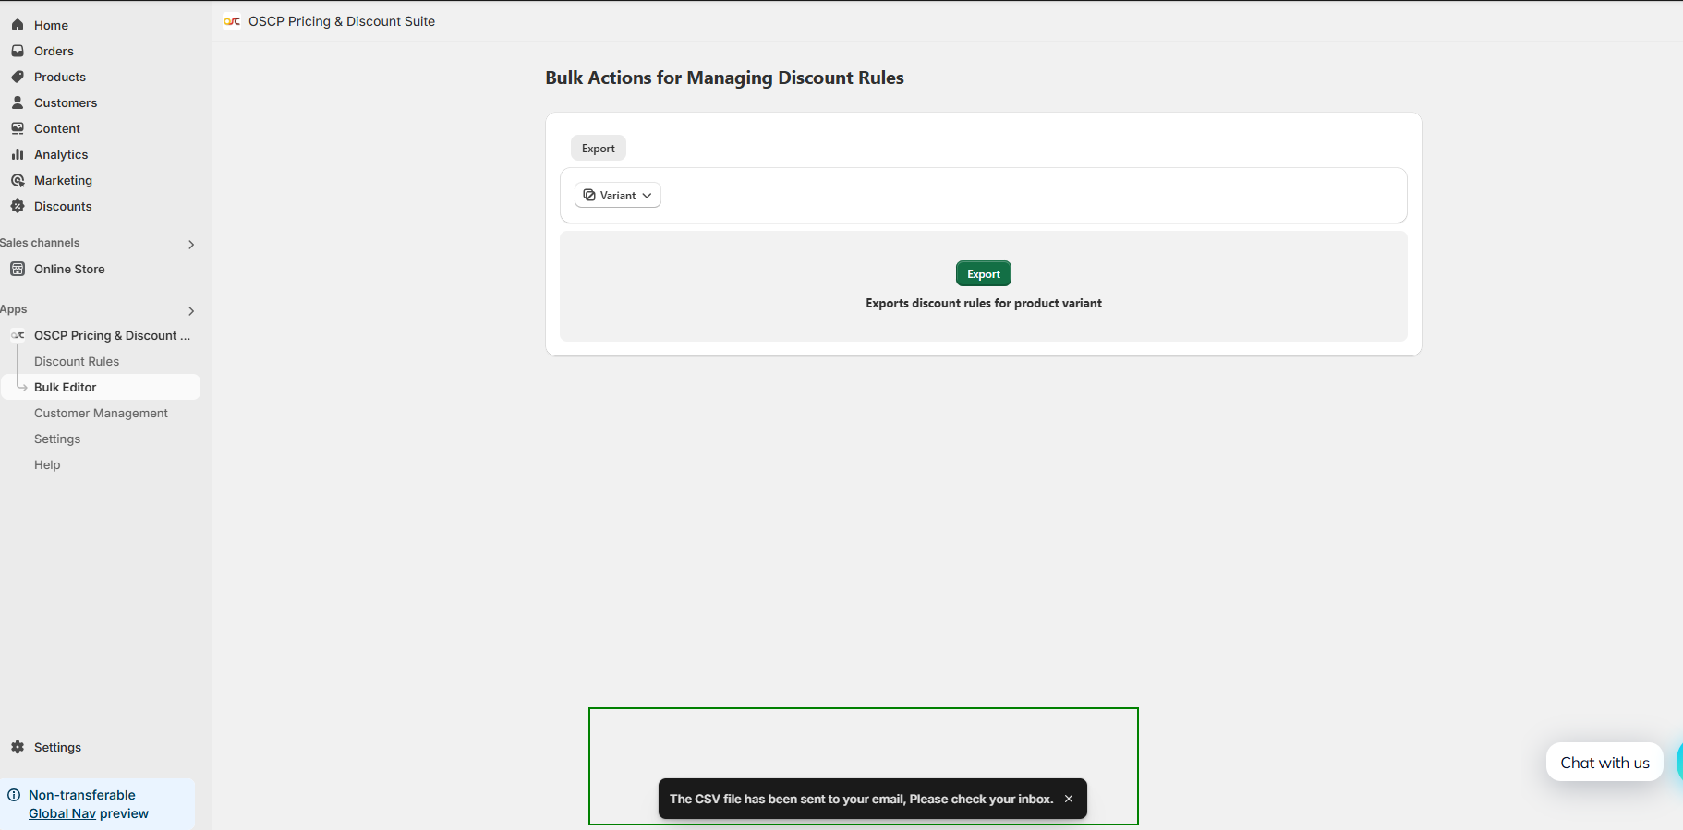1683x830 pixels.
Task: Select the Export tab
Action: pyautogui.click(x=598, y=149)
